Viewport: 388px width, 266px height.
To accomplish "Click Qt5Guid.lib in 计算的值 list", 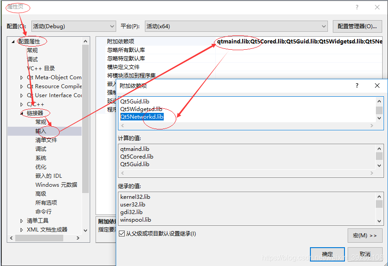I will pyautogui.click(x=135, y=164).
